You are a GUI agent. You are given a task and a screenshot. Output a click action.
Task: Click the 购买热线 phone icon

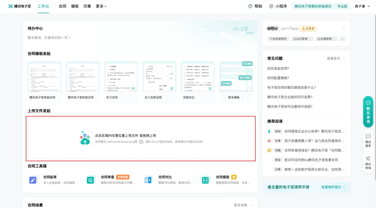[x=368, y=158]
